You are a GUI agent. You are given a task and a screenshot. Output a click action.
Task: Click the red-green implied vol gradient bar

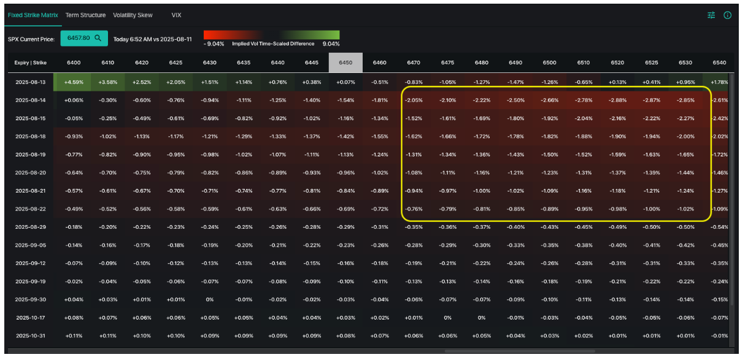coord(271,35)
